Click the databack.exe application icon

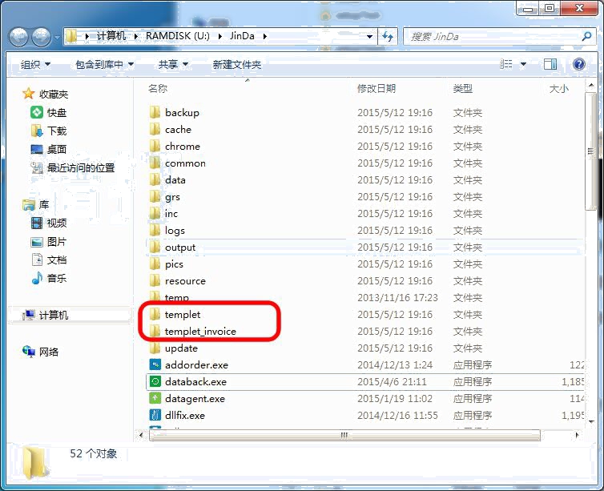[x=155, y=382]
